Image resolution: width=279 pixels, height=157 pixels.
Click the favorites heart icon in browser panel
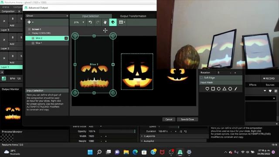click(270, 91)
